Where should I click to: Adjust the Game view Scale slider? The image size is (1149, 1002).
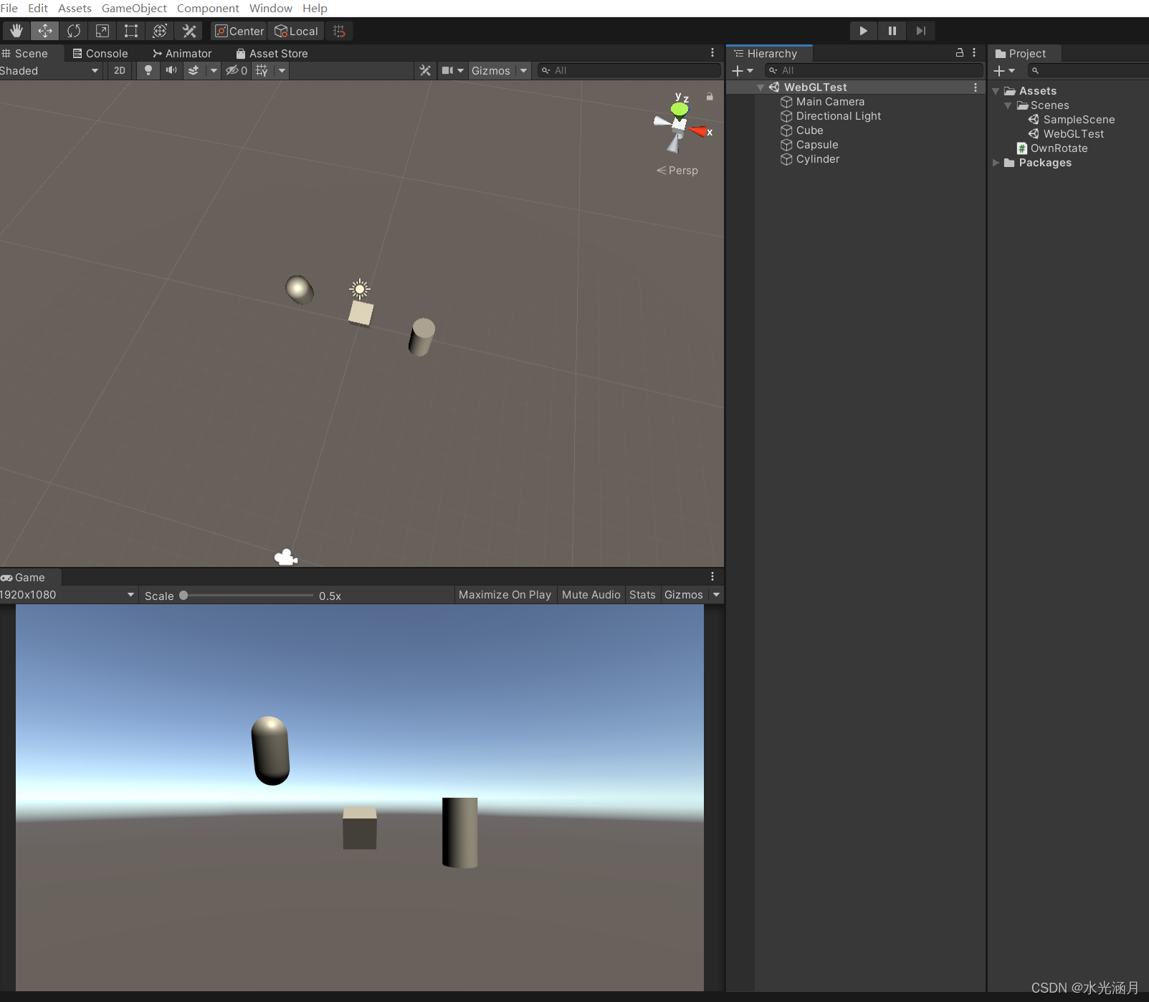pos(183,595)
